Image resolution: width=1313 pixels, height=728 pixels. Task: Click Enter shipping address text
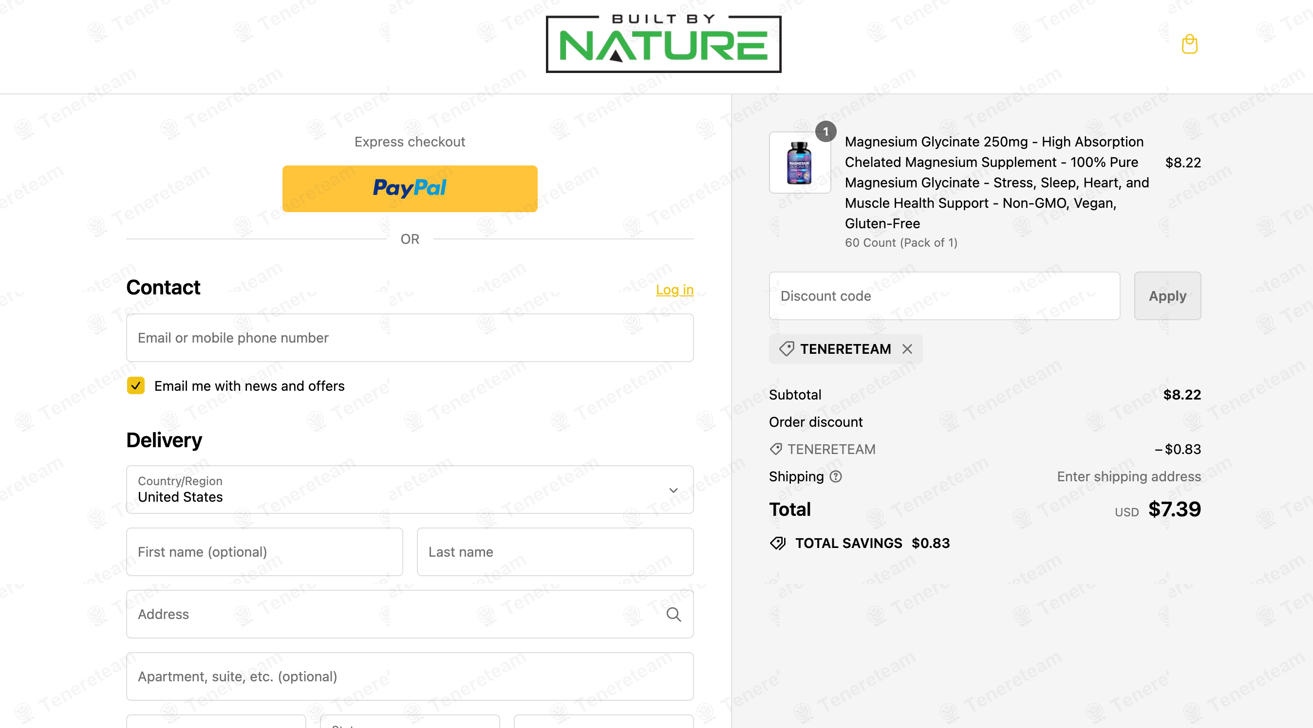point(1129,476)
